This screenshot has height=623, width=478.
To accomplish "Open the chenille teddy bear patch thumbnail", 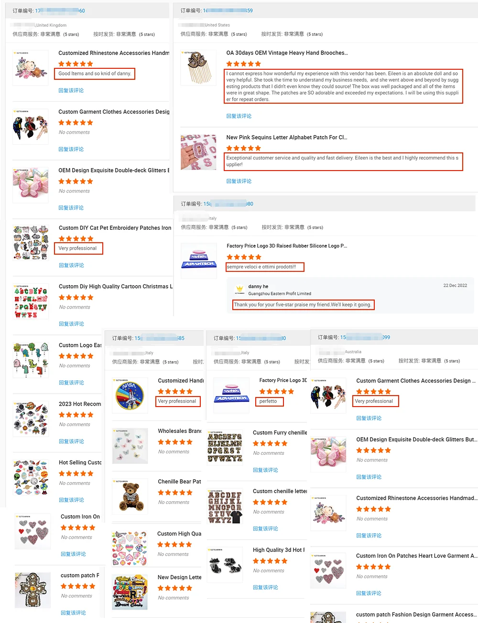I will coord(130,497).
